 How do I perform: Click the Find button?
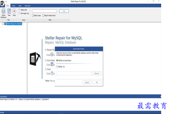(64, 11)
